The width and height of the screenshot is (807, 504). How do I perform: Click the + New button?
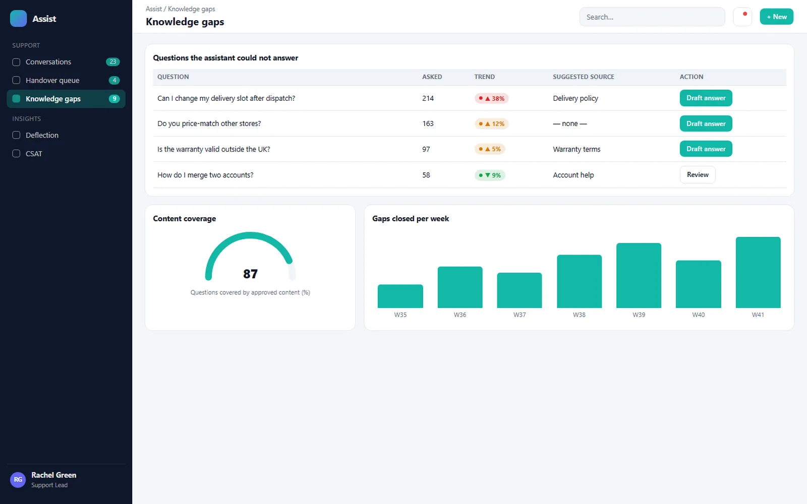pyautogui.click(x=776, y=17)
